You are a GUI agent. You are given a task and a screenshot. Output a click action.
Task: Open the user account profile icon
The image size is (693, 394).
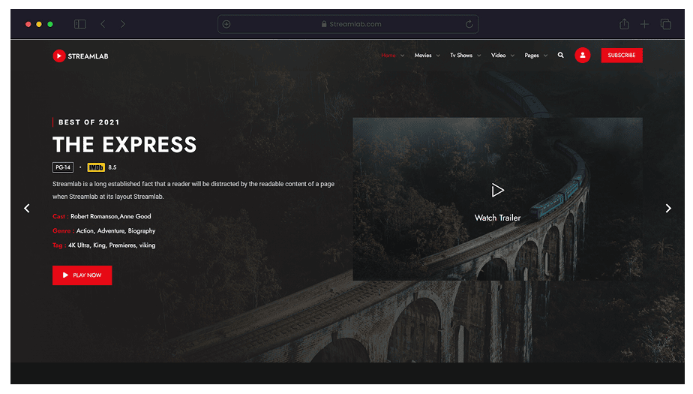click(x=582, y=56)
